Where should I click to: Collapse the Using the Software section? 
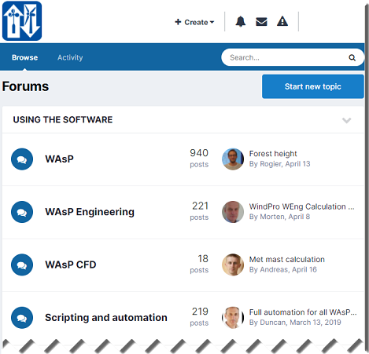coord(346,120)
